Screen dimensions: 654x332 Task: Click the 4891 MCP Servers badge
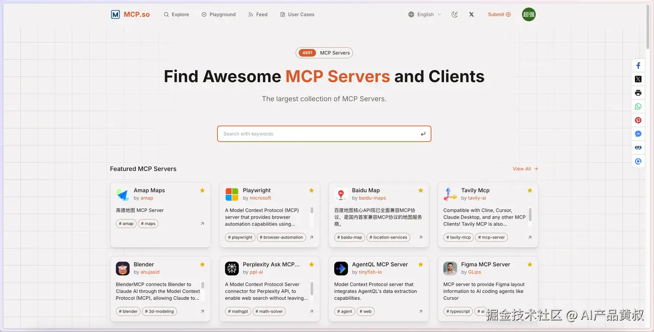324,53
